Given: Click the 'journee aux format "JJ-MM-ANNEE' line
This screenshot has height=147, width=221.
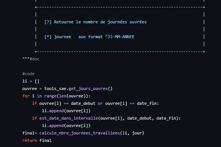Looking at the screenshot, I should tap(94, 37).
